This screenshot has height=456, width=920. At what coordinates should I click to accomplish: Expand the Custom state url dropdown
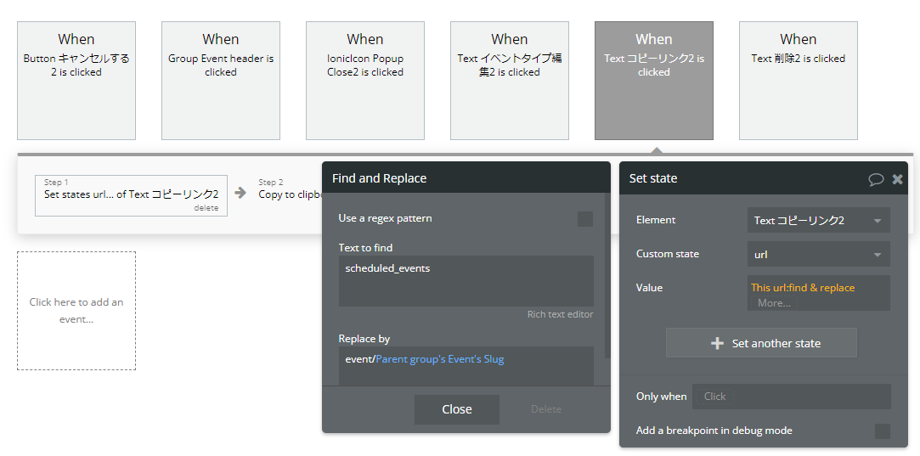818,254
